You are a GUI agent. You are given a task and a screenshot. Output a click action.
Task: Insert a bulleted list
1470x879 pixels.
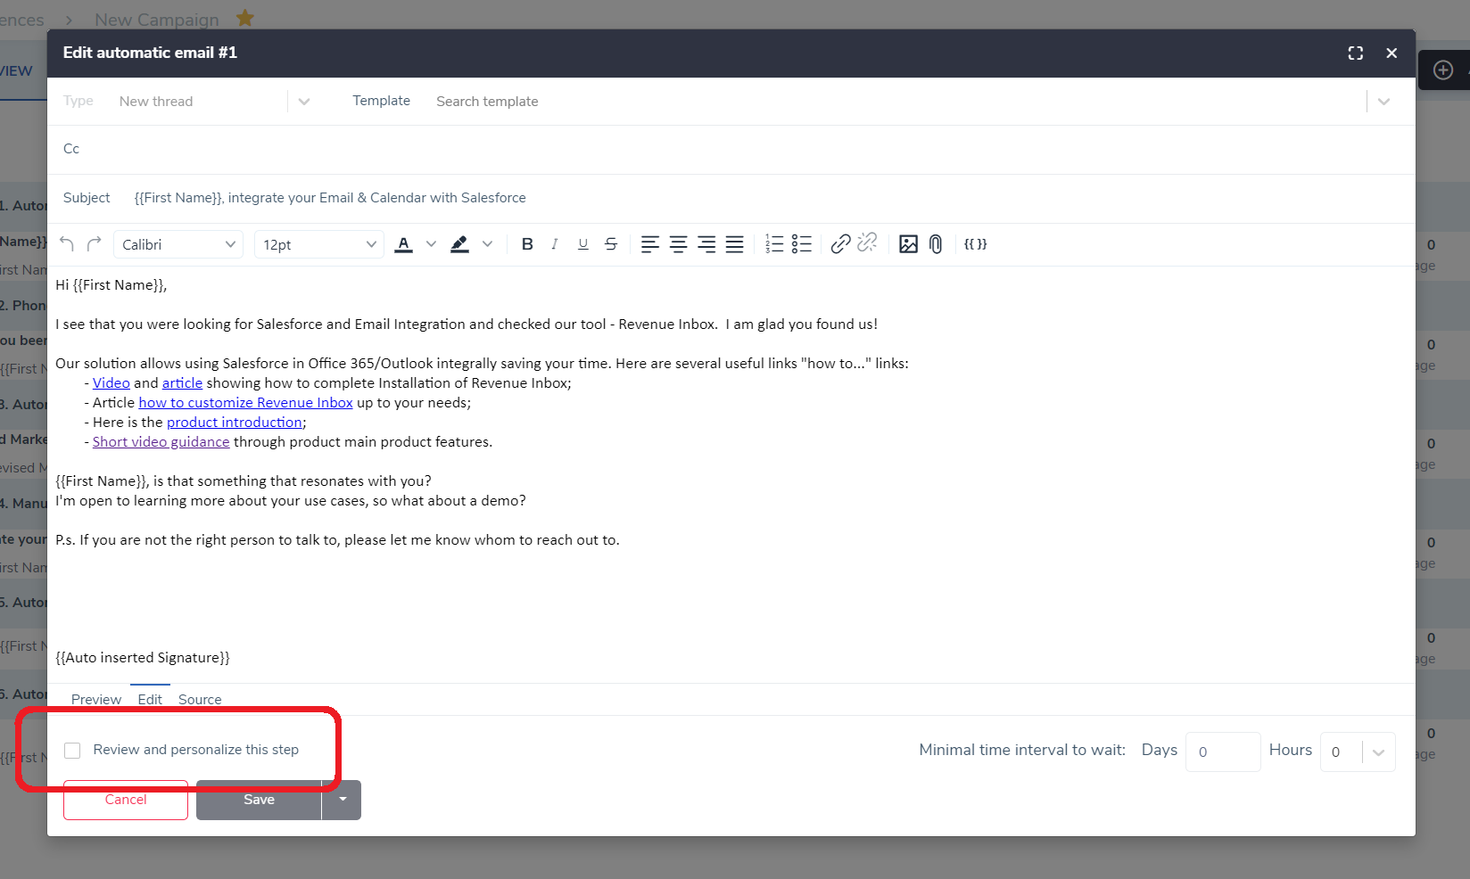coord(802,244)
